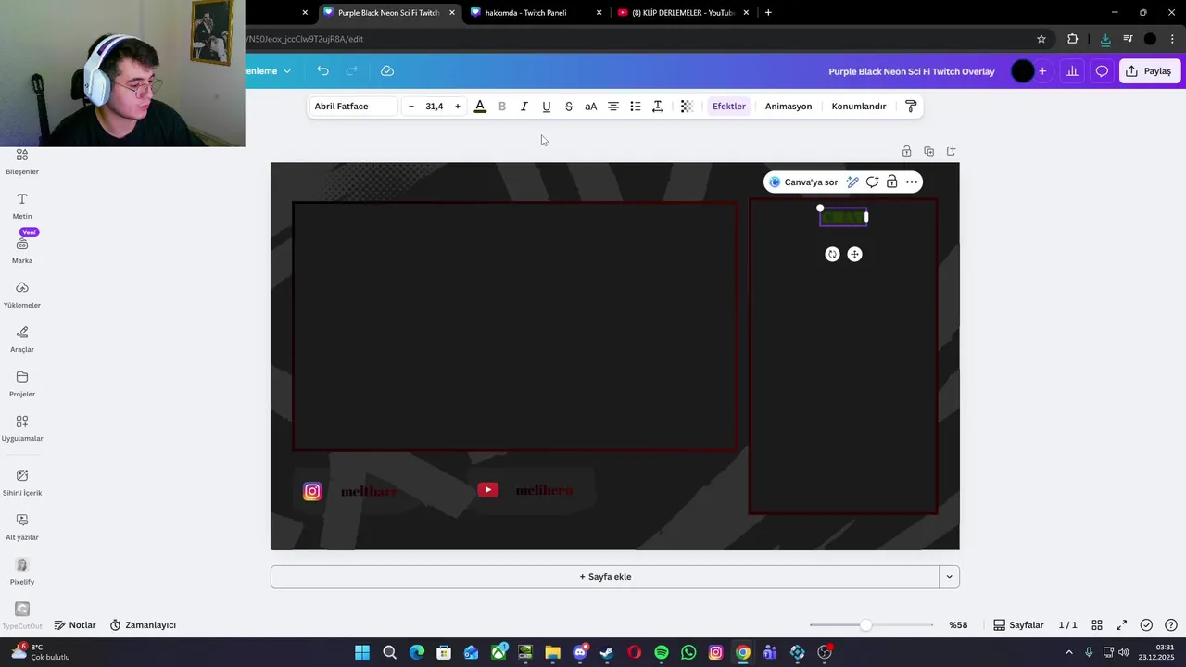The height and width of the screenshot is (667, 1186).
Task: Toggle uppercase aA formatting
Action: 591,107
